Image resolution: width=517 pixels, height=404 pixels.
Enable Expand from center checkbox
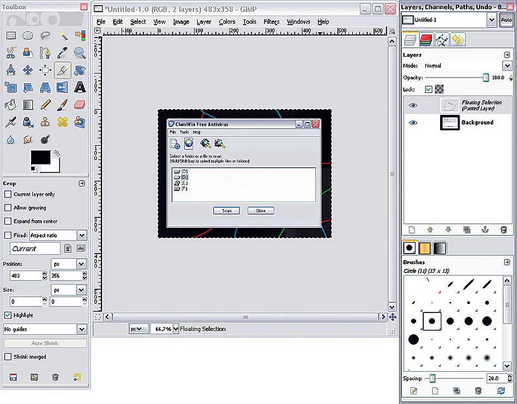tap(8, 221)
